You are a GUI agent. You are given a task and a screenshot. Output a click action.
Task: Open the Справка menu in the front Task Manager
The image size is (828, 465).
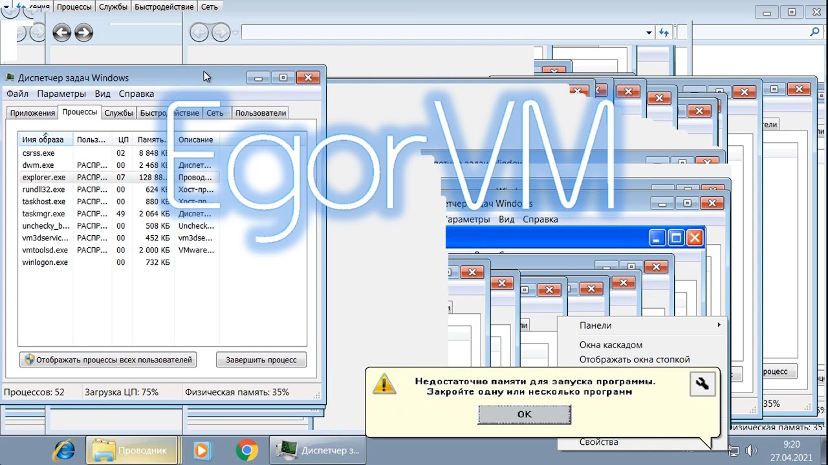[136, 94]
